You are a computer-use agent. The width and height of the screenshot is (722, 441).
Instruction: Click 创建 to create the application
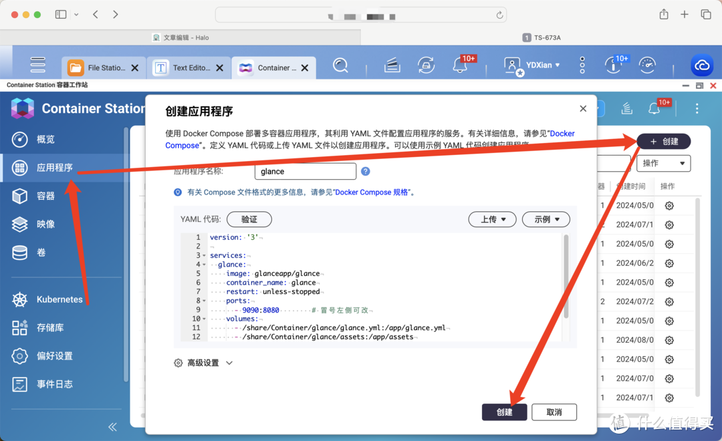(504, 412)
